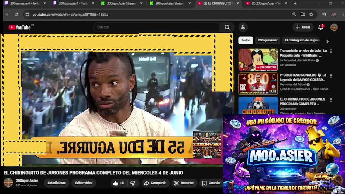Click the youtube.com URL in address bar

click(70, 15)
